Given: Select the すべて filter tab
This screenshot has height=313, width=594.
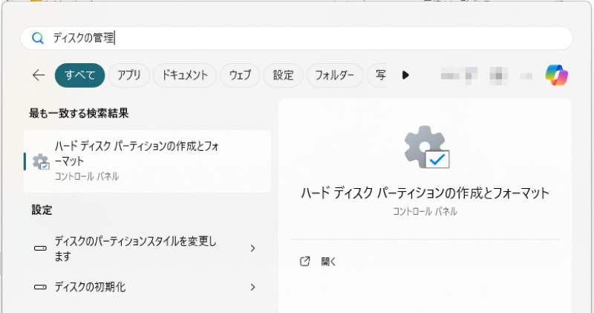Looking at the screenshot, I should coord(79,75).
